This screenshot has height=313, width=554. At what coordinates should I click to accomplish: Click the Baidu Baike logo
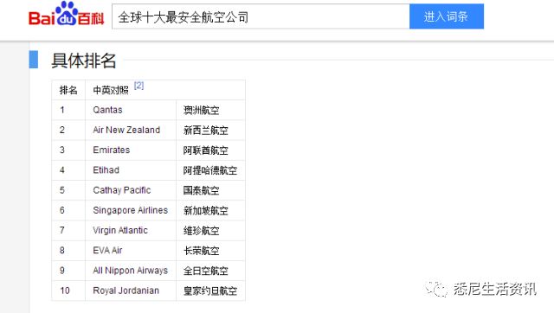[x=66, y=14]
